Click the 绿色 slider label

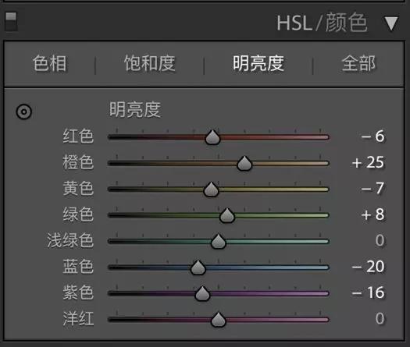[x=78, y=214]
